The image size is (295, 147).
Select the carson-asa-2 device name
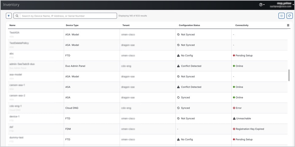(x=17, y=95)
